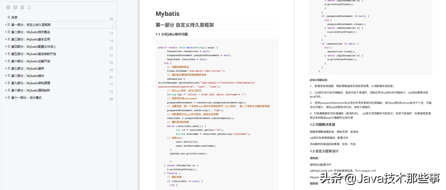The height and width of the screenshot is (190, 446).
Task: Jump to 第二部分：Mybatis相关概念 in outline
Action: [31, 32]
